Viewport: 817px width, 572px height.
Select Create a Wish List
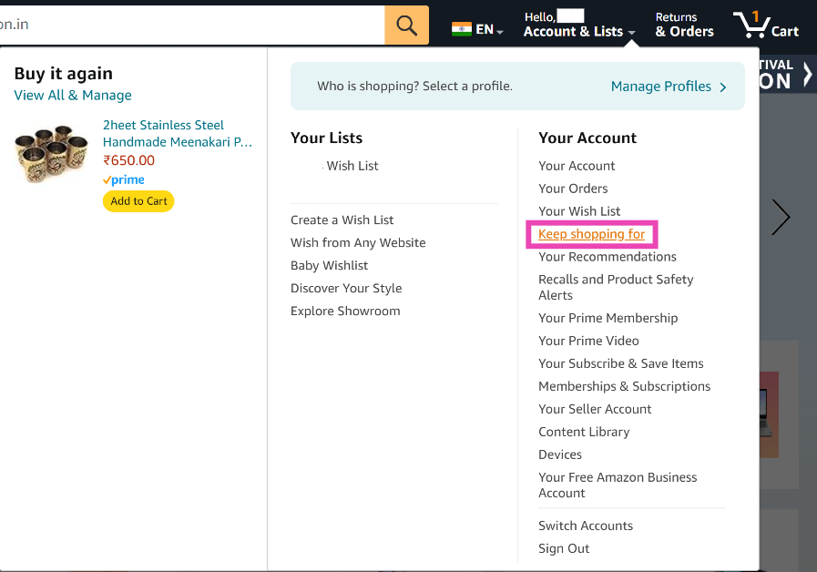(342, 220)
